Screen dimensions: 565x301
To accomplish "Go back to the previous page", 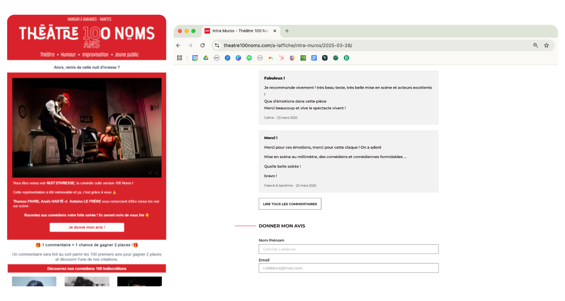I will (x=179, y=46).
